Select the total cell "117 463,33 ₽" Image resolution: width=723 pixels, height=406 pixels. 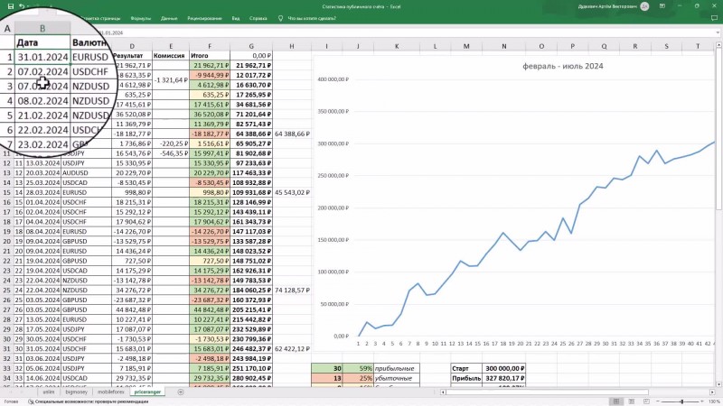tap(251, 172)
